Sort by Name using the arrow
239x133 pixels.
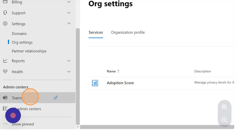tap(118, 71)
